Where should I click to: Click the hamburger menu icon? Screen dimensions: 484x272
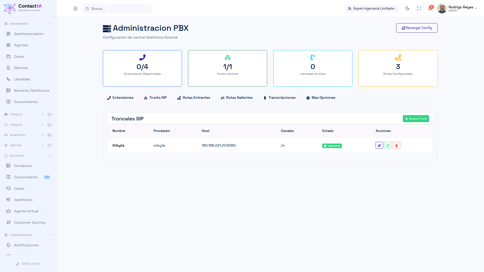pyautogui.click(x=75, y=8)
